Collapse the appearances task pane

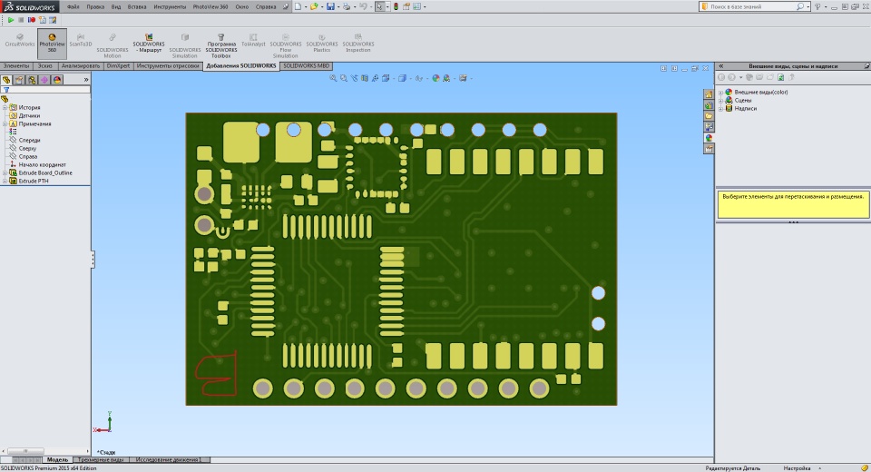[721, 66]
